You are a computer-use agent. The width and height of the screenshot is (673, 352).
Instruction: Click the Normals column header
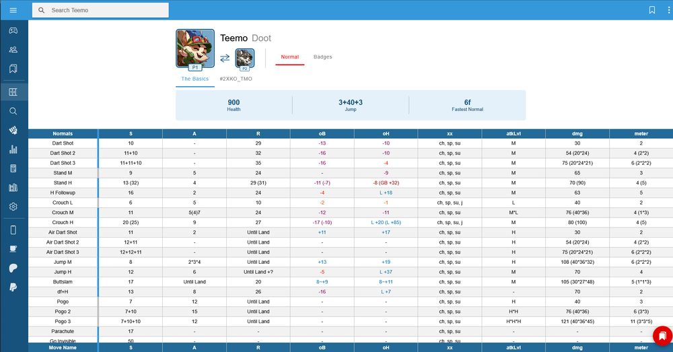click(x=63, y=133)
